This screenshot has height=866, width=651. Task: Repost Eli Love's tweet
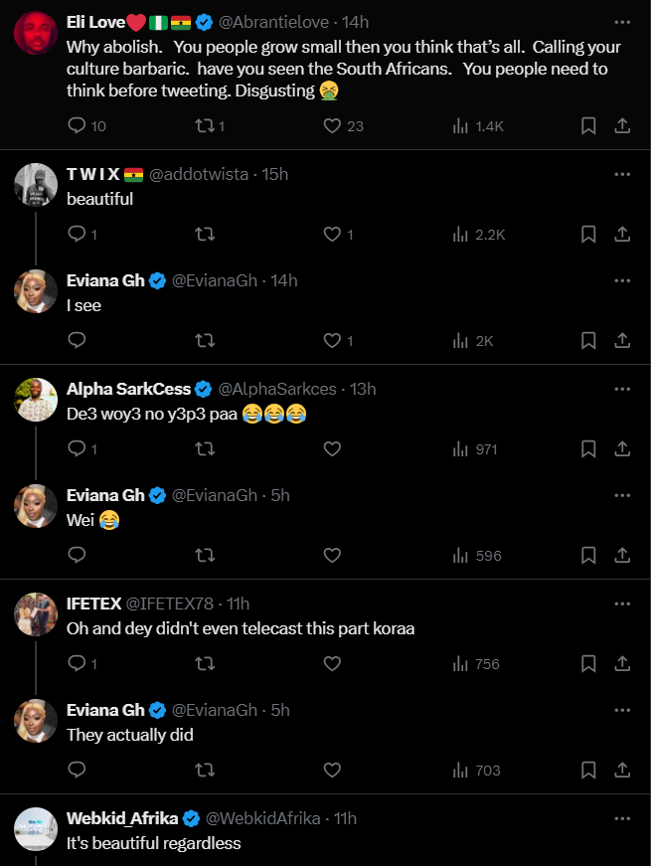[205, 126]
